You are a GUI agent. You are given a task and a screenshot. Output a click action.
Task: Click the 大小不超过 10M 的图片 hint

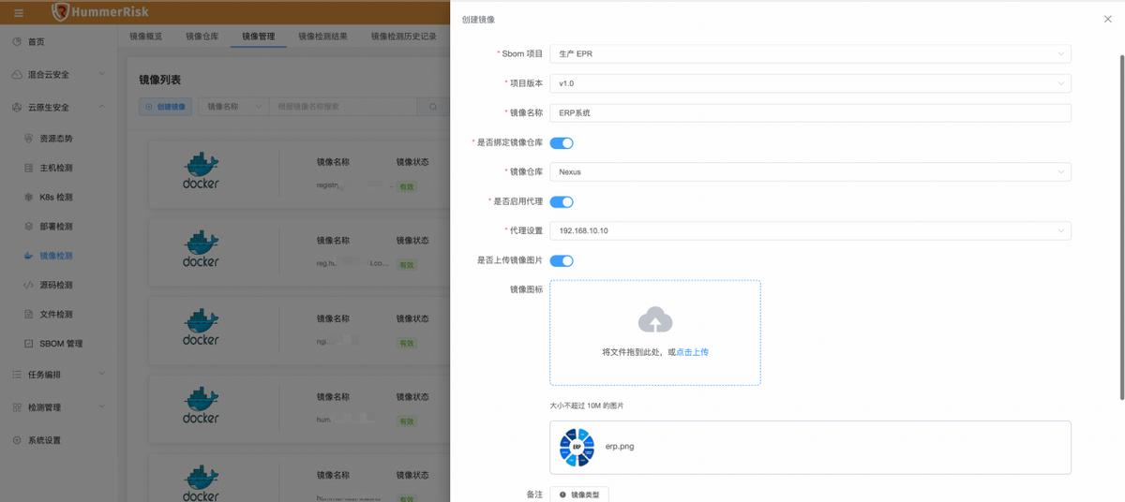[x=587, y=406]
